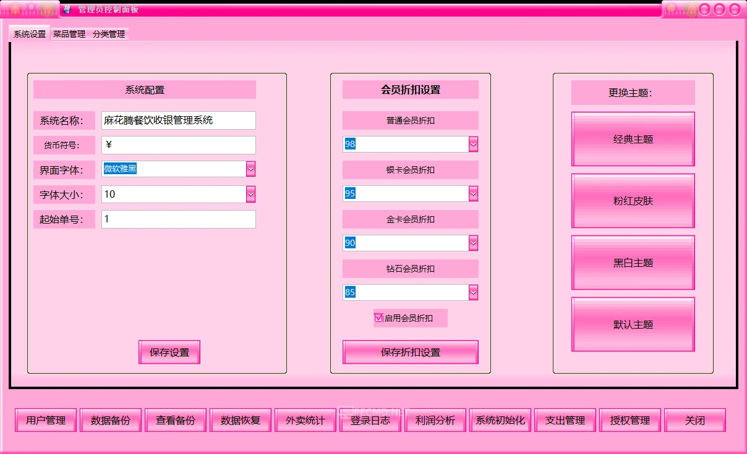Open the 界面字体 font dropdown
Screen dimensions: 747x454
tap(250, 169)
